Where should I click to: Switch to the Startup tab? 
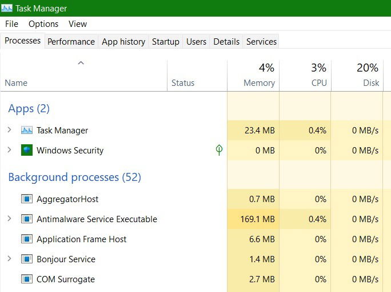(166, 41)
